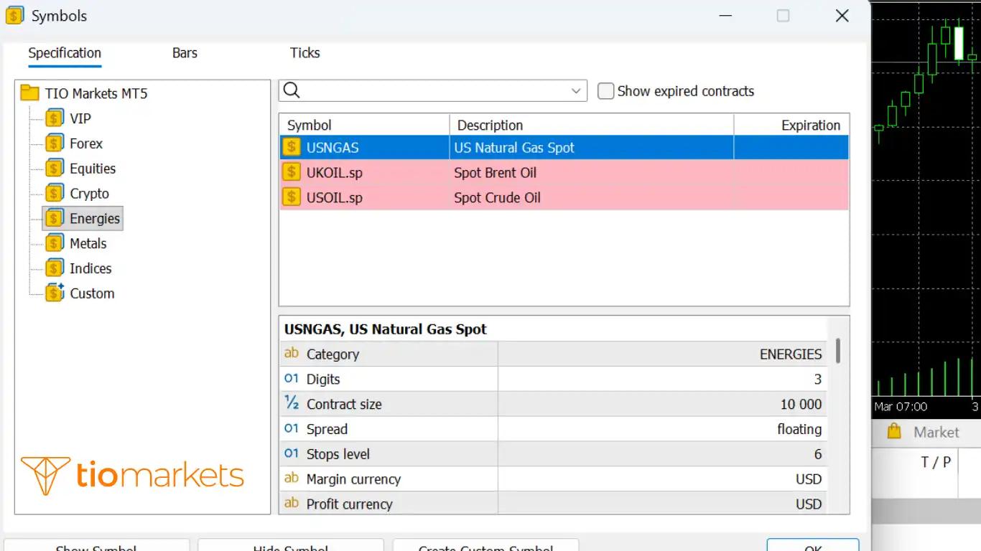This screenshot has height=551, width=981.
Task: Click the US Natural Gas Spot description
Action: coord(514,148)
